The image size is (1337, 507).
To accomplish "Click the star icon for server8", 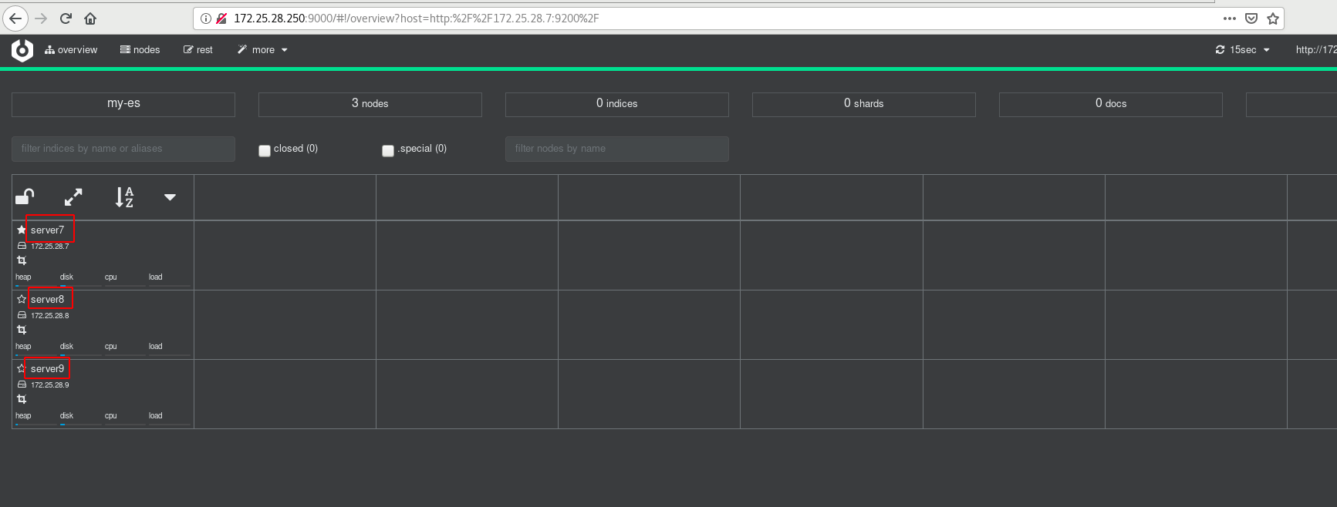I will 22,299.
